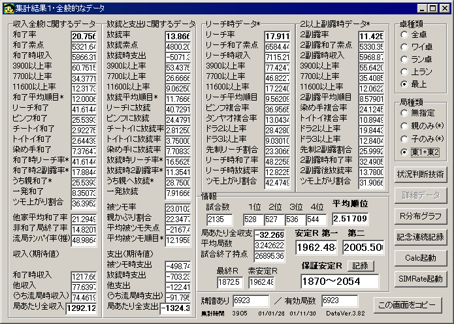Viewport: 454px width, 324px height.
Task: Click the 試合数 value field
Action: click(219, 219)
